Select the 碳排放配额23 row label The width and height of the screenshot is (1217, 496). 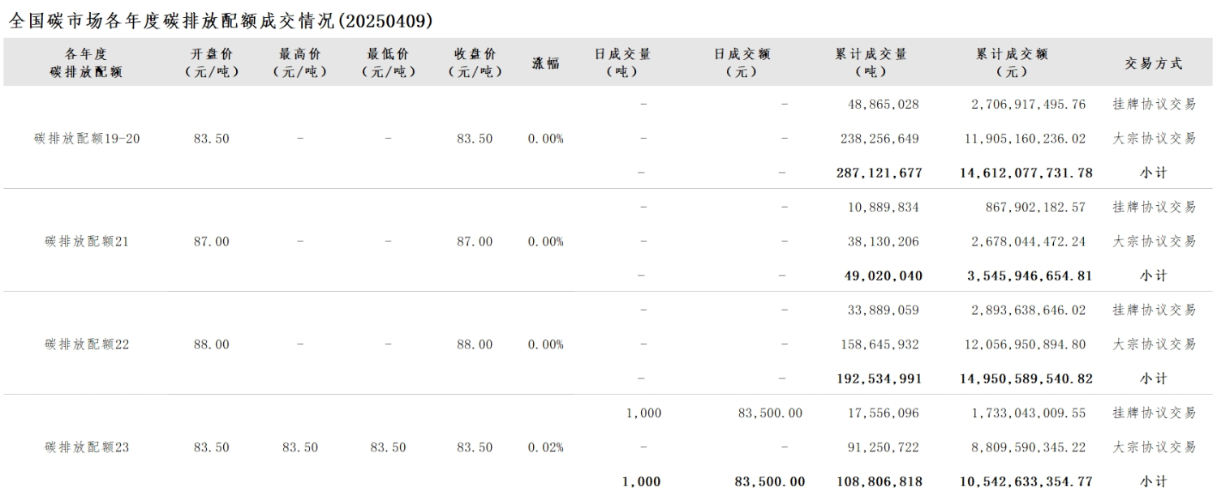pyautogui.click(x=87, y=447)
